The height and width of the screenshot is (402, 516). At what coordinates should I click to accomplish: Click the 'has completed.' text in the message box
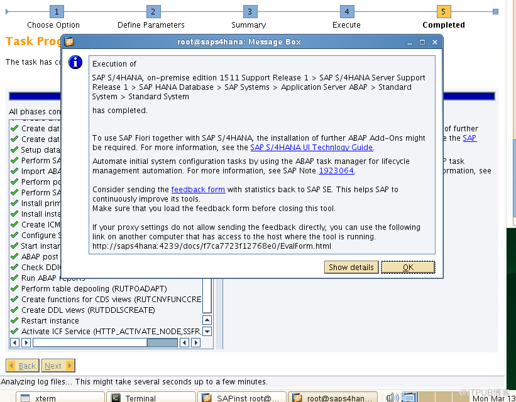(x=120, y=110)
